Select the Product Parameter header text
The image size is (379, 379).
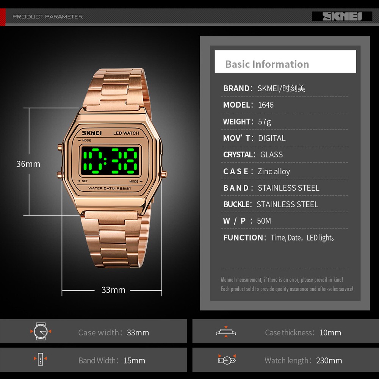coord(47,17)
